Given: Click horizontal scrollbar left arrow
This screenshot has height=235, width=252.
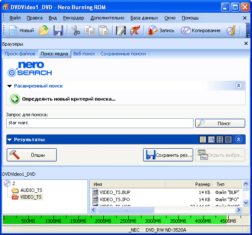Looking at the screenshot, I should click(94, 210).
